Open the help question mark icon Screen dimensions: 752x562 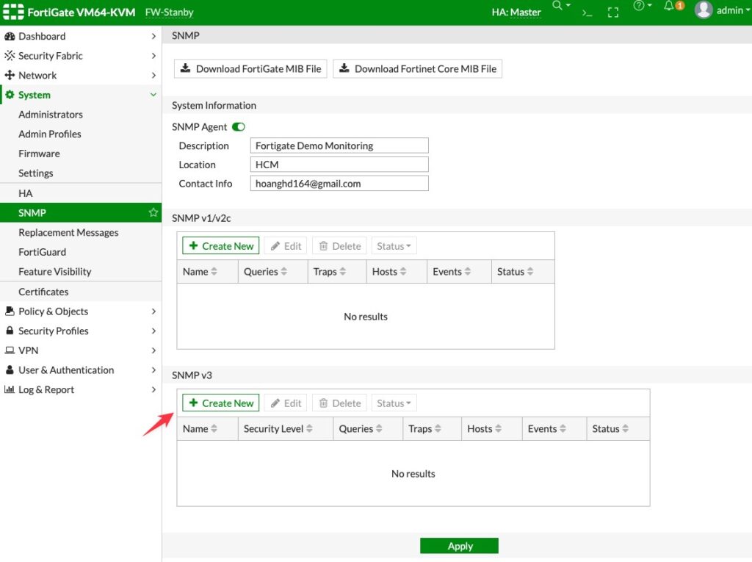click(638, 6)
